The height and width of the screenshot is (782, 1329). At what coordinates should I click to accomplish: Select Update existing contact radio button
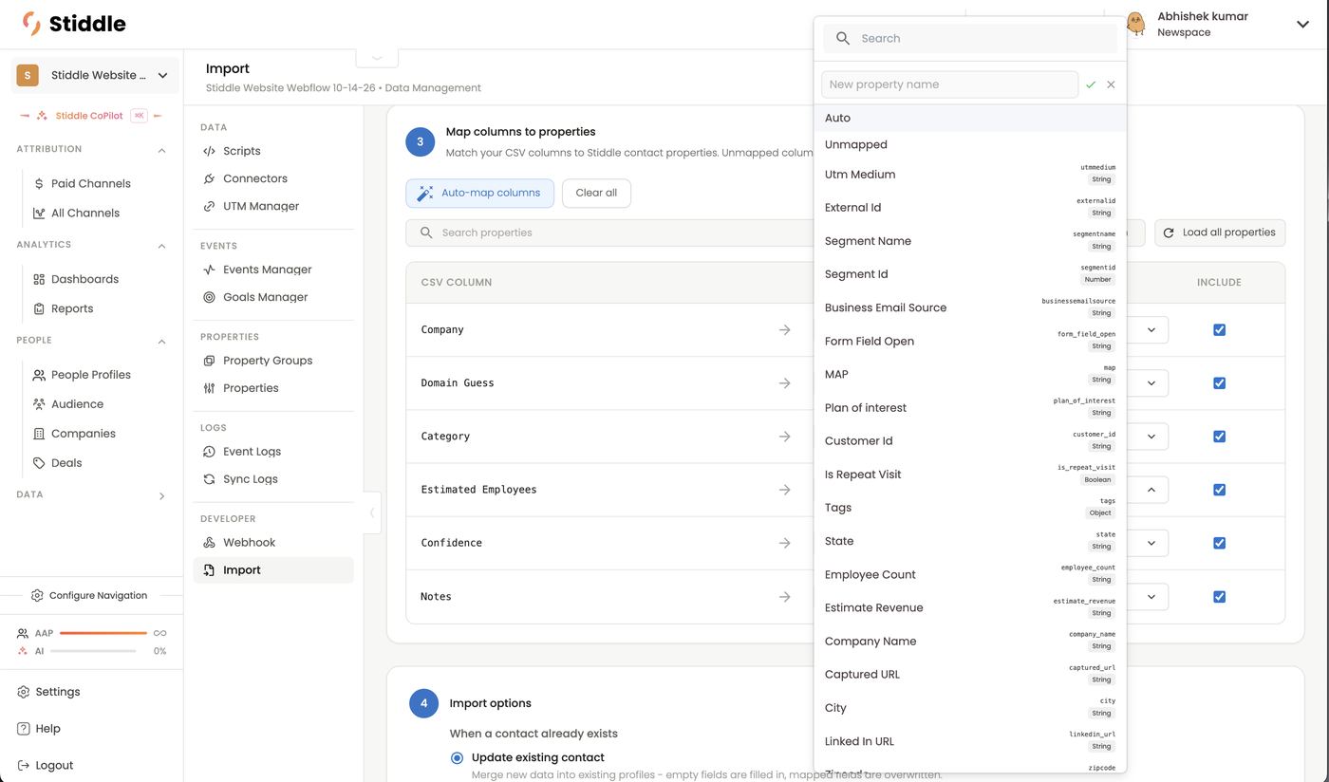point(457,757)
